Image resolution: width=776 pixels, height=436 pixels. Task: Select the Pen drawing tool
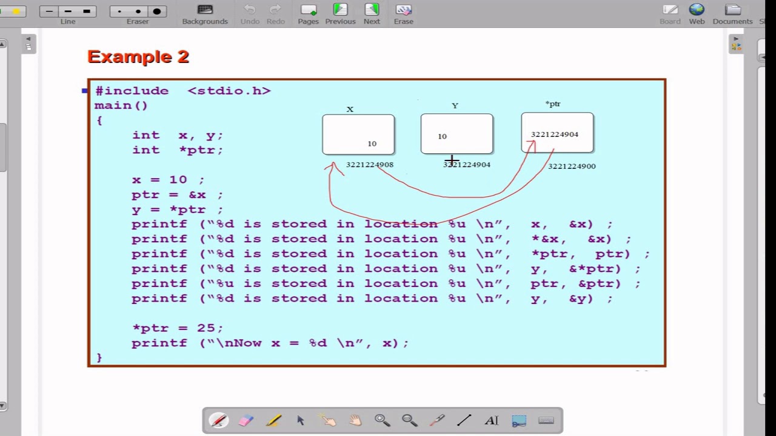point(218,420)
